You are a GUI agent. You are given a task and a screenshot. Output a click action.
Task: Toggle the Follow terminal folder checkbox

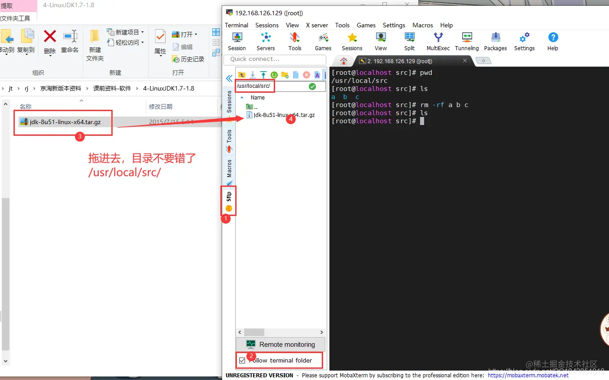tap(242, 360)
